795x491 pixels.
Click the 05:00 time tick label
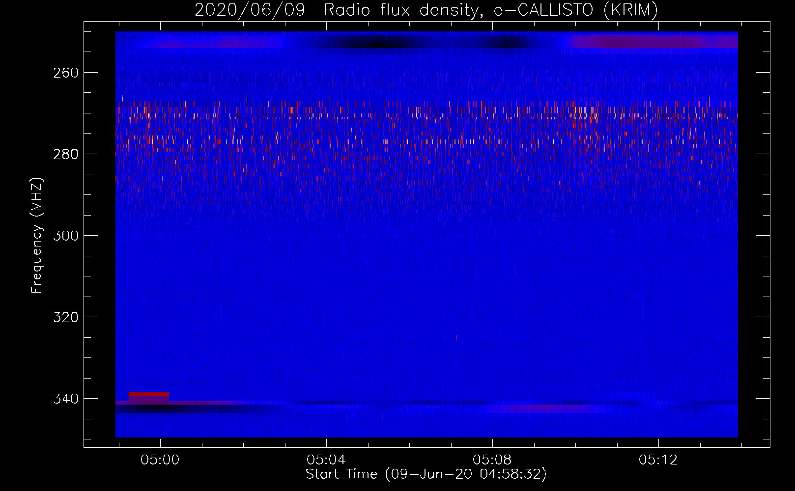click(160, 460)
